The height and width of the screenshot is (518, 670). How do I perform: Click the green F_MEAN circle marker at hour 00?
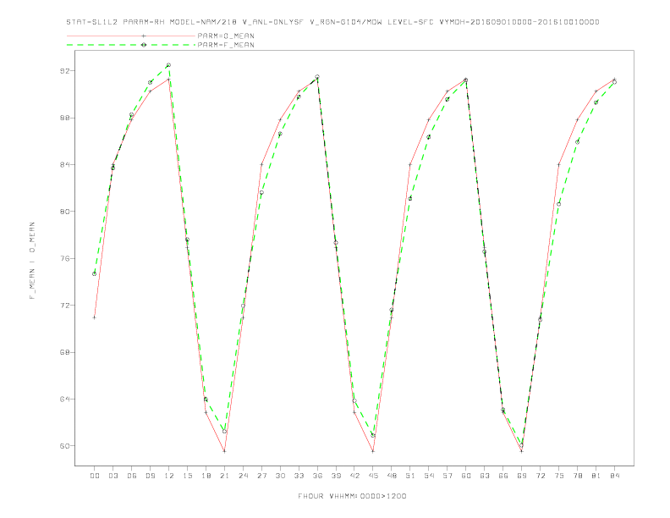(x=95, y=274)
